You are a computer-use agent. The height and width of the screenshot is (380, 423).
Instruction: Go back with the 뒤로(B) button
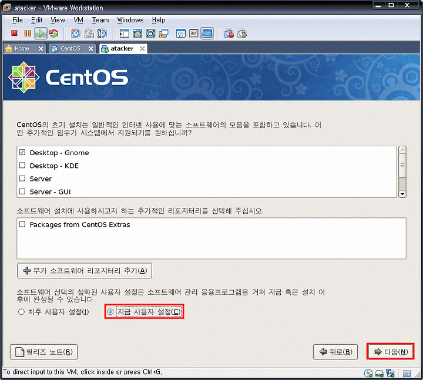[x=335, y=352]
